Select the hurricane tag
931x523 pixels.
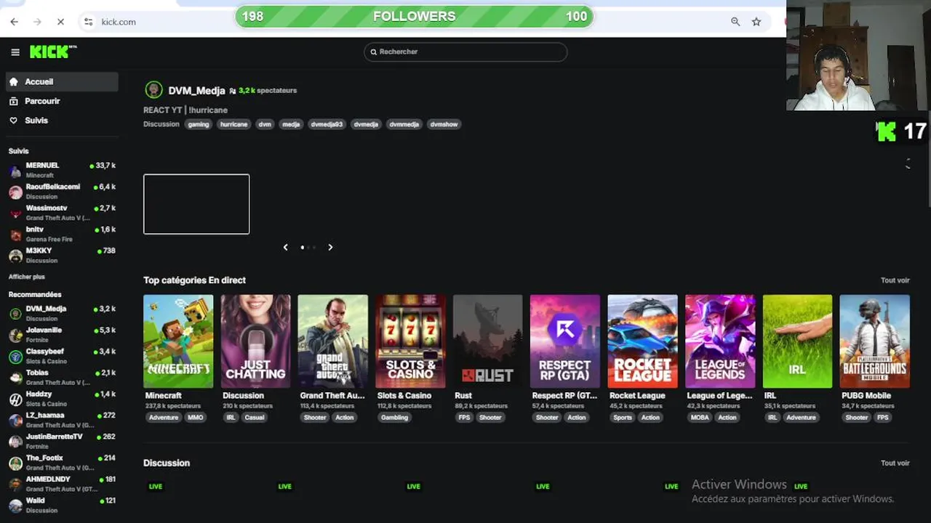click(x=234, y=124)
